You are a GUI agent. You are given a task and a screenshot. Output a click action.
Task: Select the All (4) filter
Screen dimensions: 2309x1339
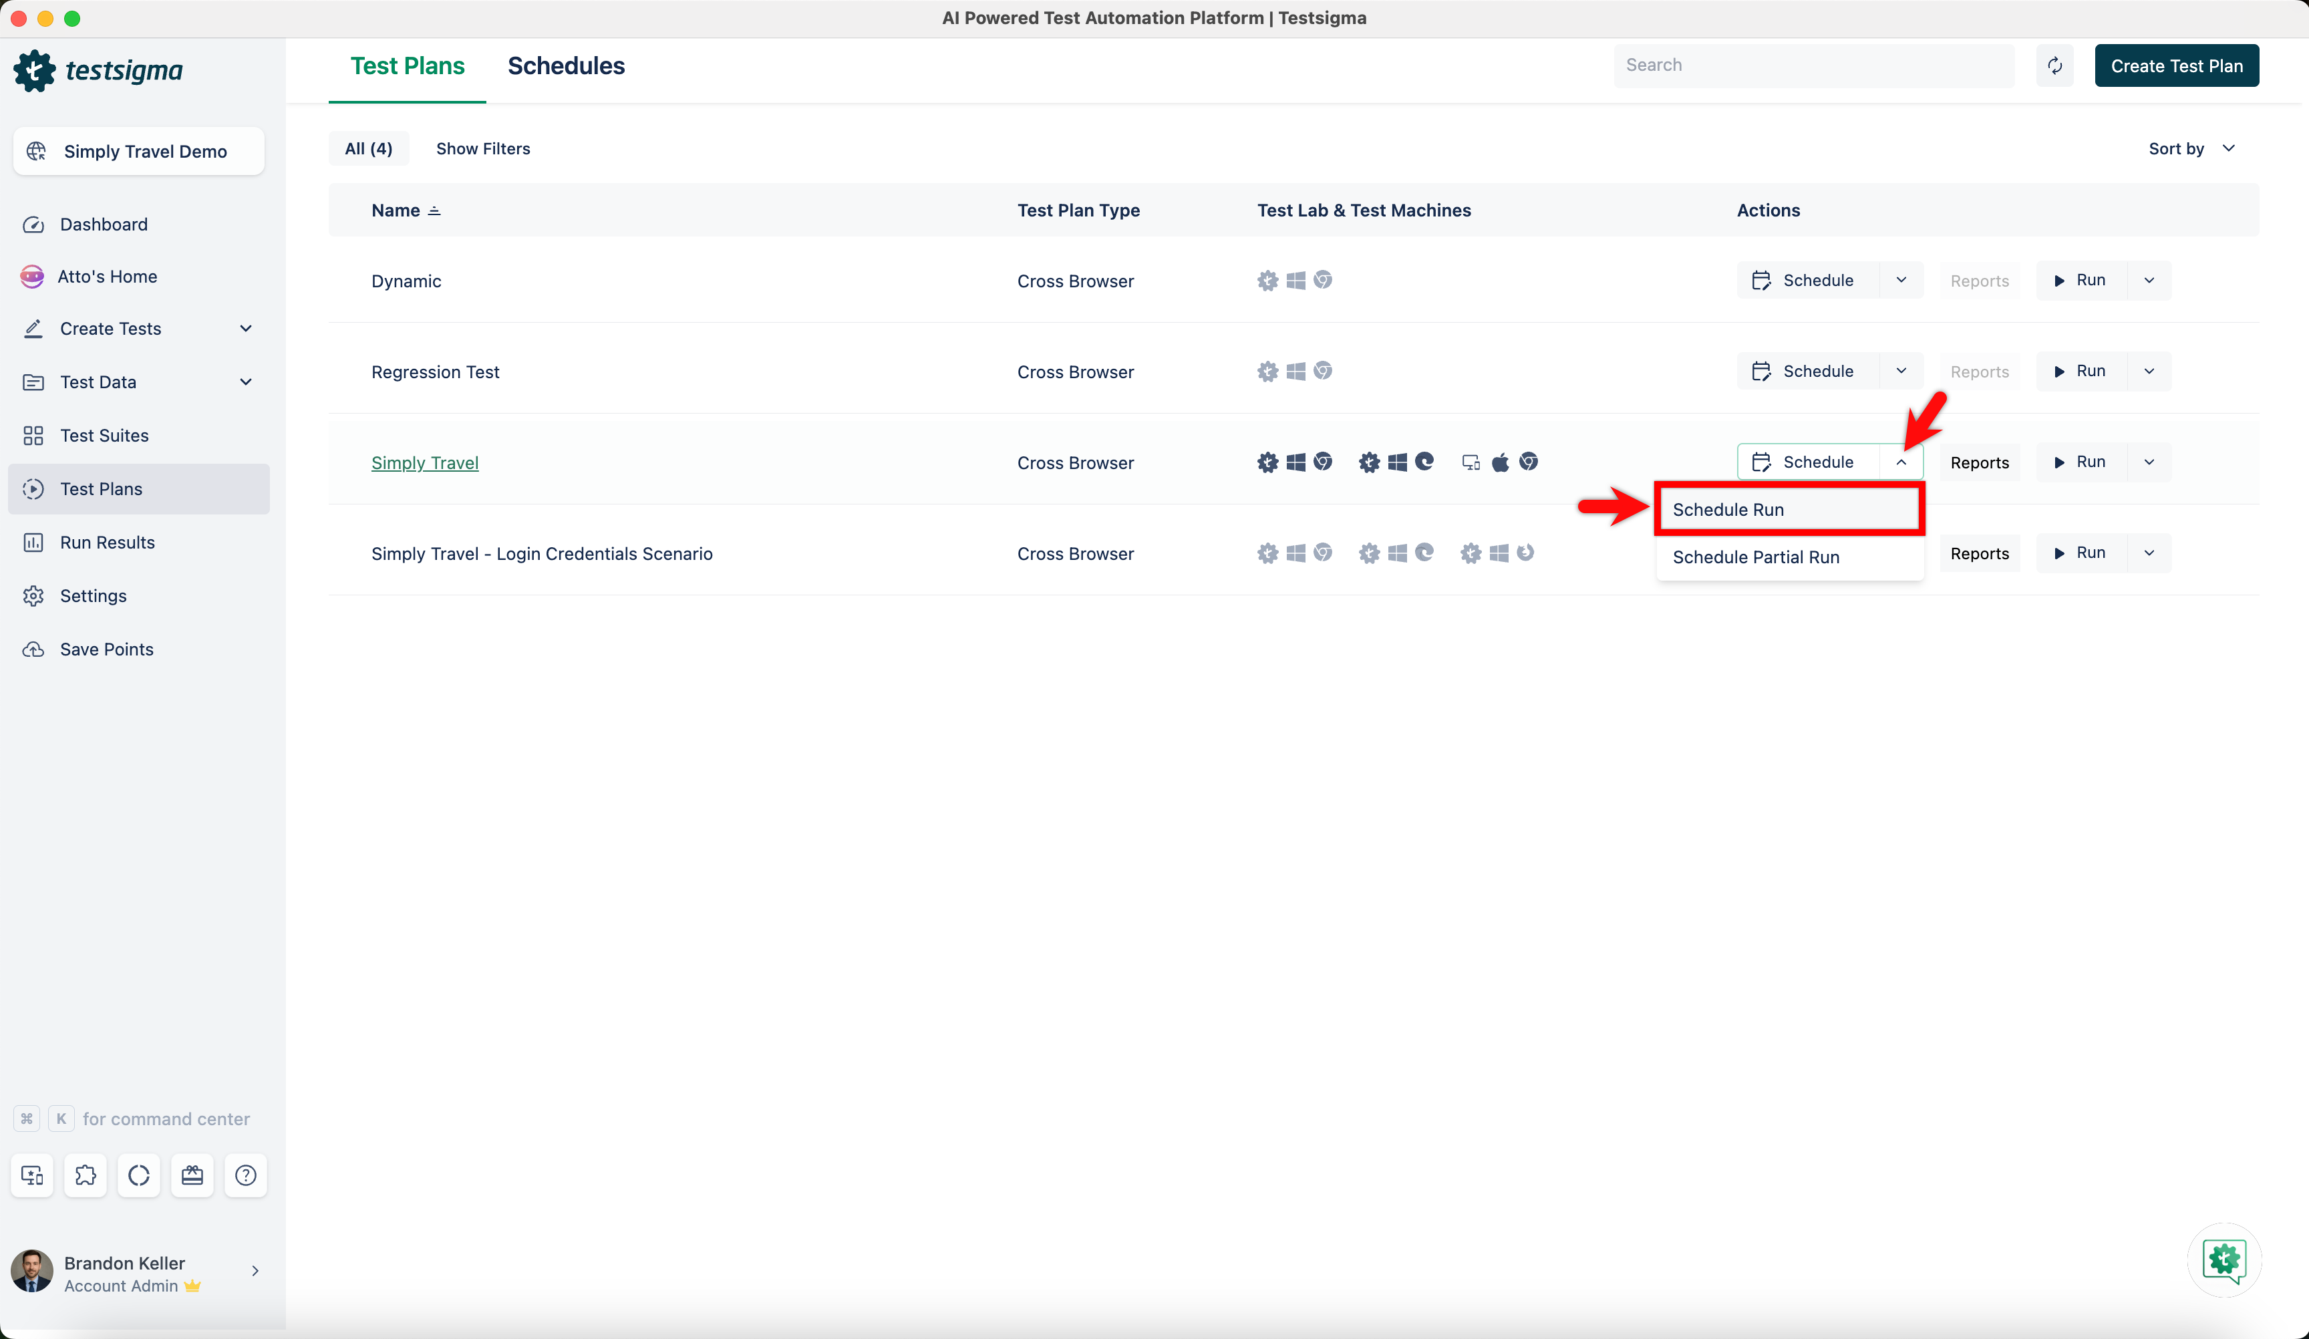(368, 148)
